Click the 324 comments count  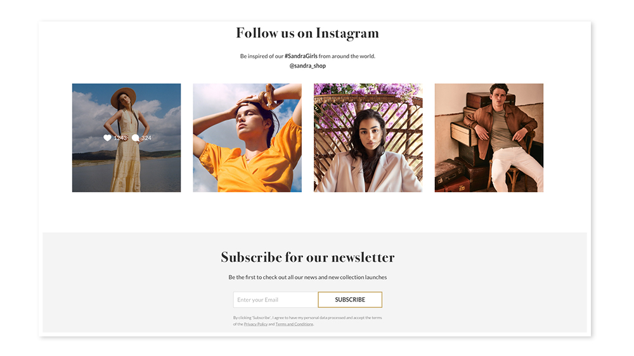click(146, 138)
